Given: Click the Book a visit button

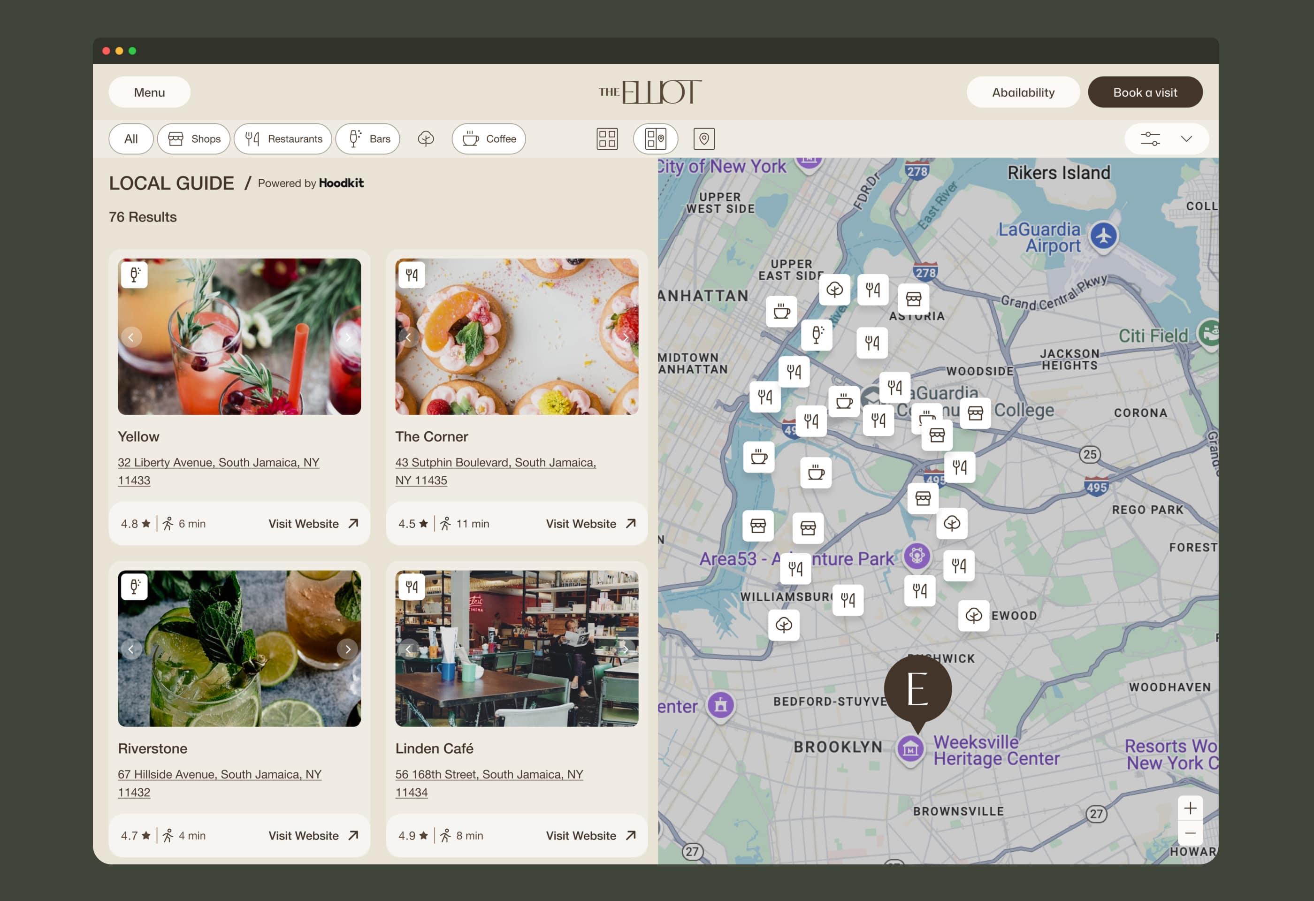Looking at the screenshot, I should click(1145, 92).
